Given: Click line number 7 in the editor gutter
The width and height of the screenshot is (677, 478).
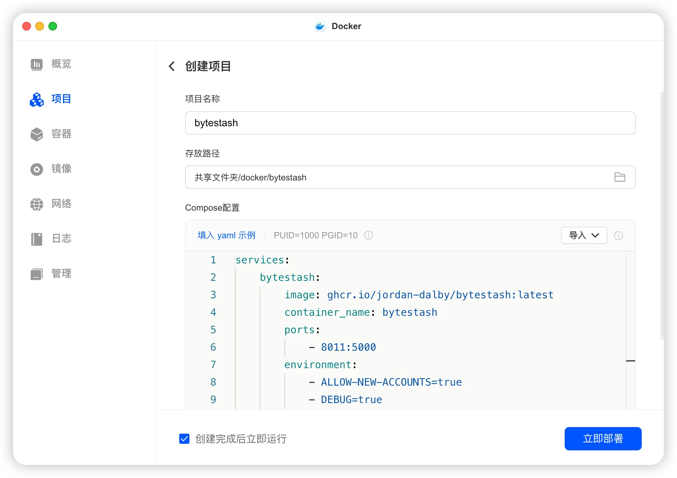Looking at the screenshot, I should [213, 365].
